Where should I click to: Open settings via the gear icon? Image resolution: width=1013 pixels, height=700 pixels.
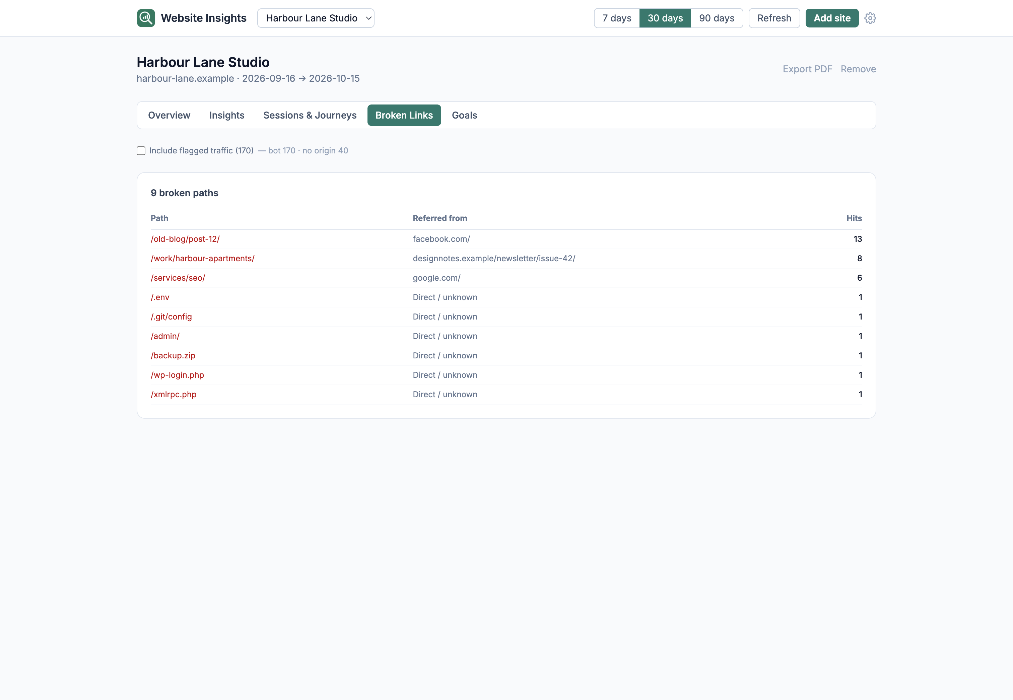click(x=870, y=18)
